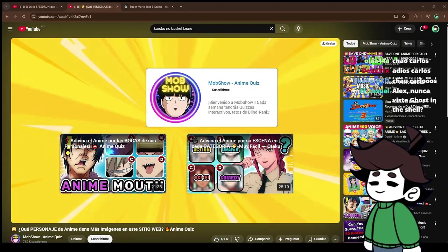Open the tab search dropdown arrow
This screenshot has width=448, height=252.
(x=6, y=7)
